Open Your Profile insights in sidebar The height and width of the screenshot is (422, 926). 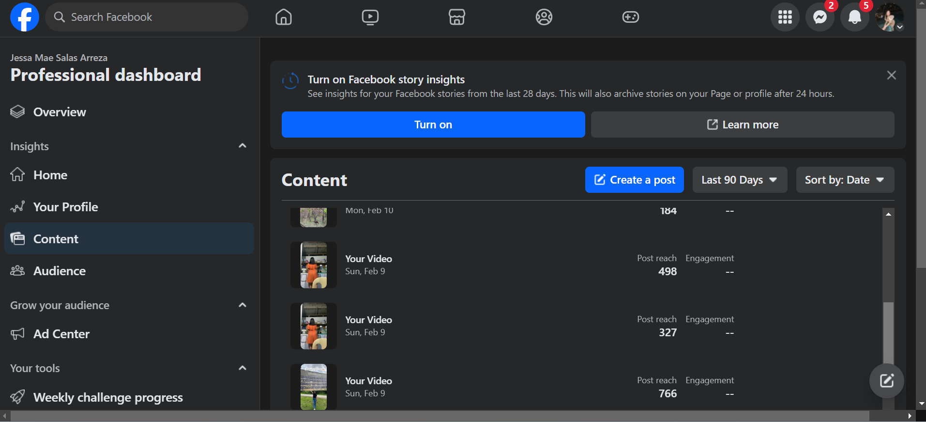tap(65, 207)
